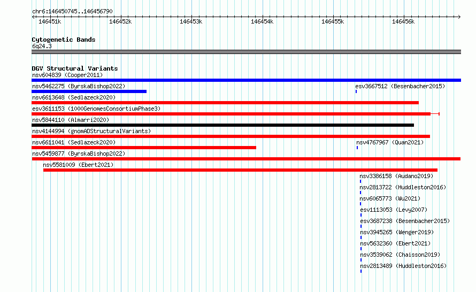The width and height of the screenshot is (476, 292).
Task: Click nsv2813722 (Huddleston2016) label
Action: point(403,187)
